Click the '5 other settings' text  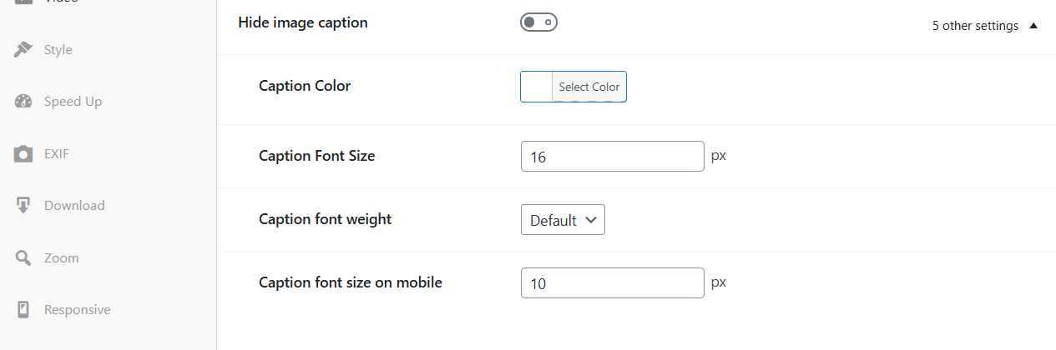975,26
